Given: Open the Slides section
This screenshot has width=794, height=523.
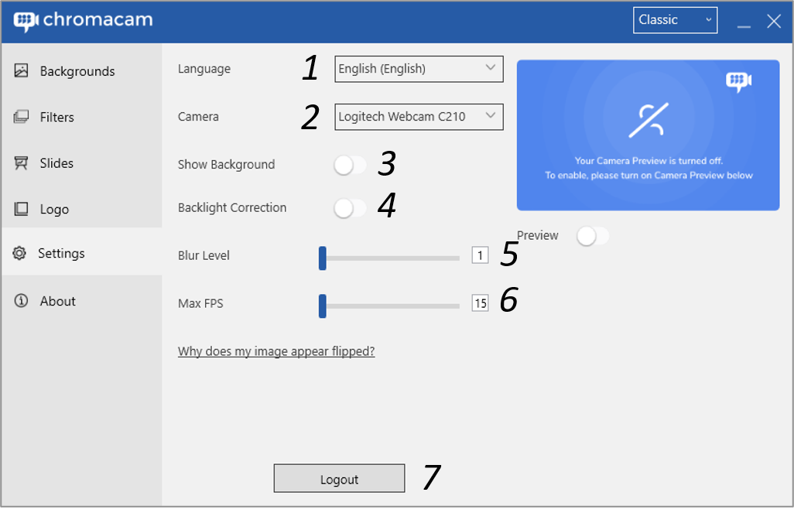Looking at the screenshot, I should point(57,163).
